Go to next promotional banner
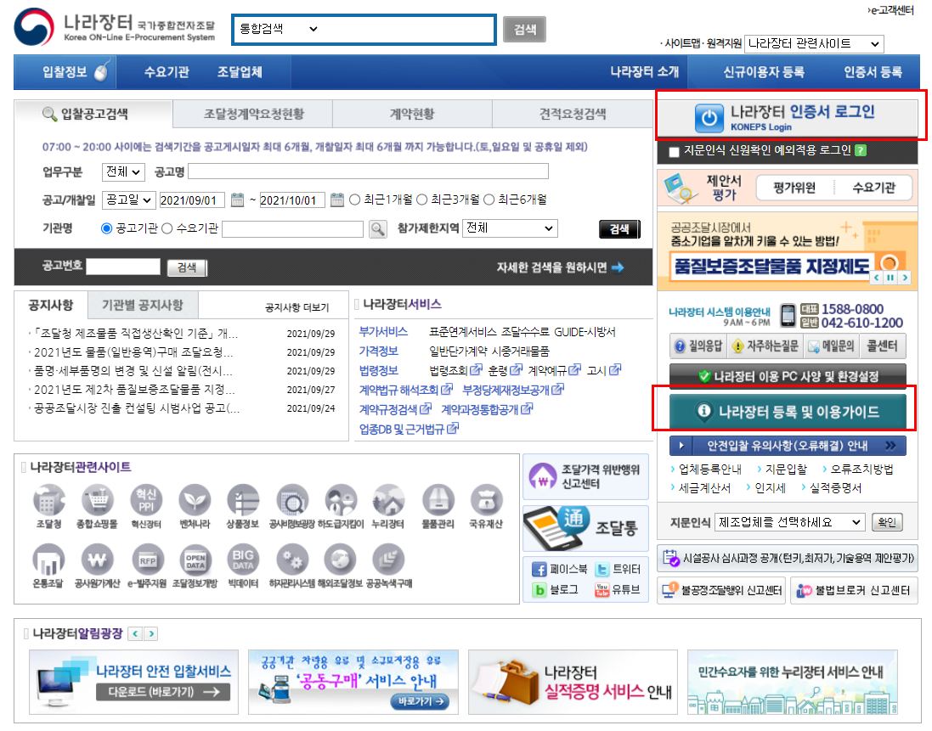 905,278
